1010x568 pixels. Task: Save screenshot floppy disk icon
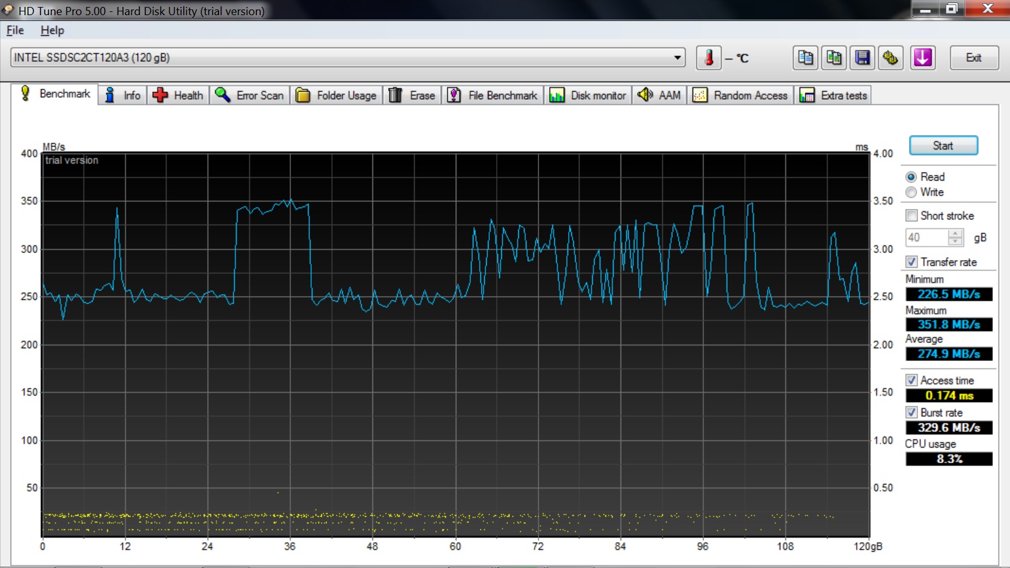[x=862, y=58]
